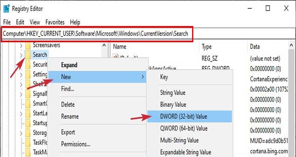296x157 pixels.
Task: Expand the Setting key chevron
Action: (21, 75)
